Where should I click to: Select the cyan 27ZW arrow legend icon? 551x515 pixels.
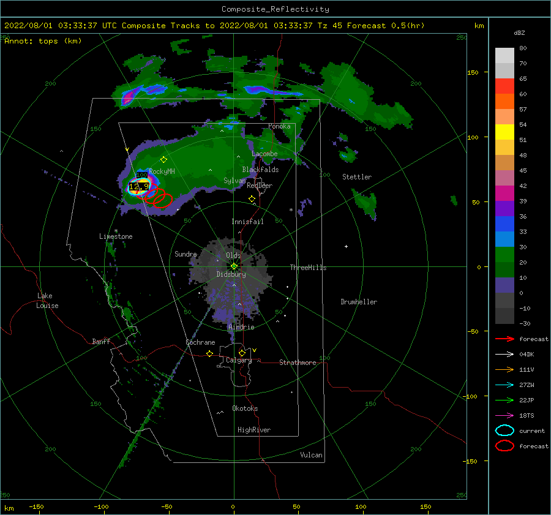504,385
